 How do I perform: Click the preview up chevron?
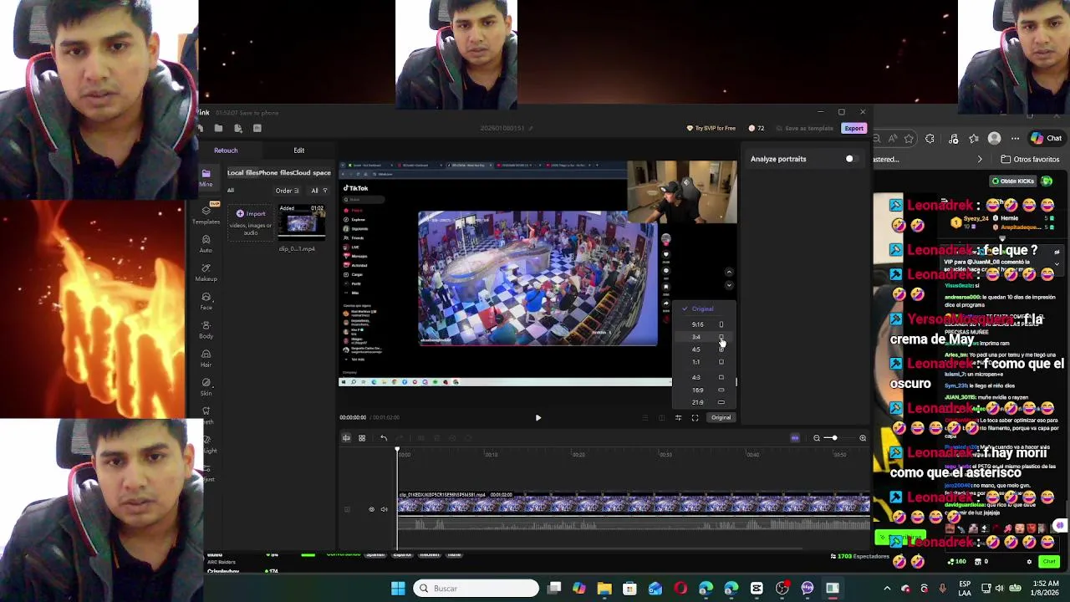point(729,273)
